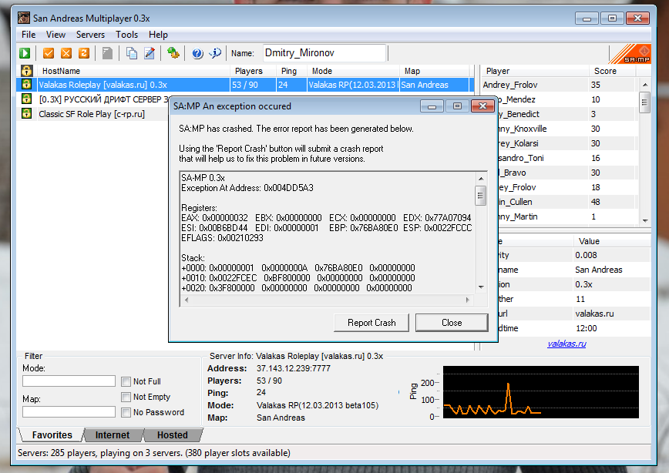This screenshot has height=473, width=669.
Task: Enable the Not Full filter checkbox
Action: click(x=126, y=381)
